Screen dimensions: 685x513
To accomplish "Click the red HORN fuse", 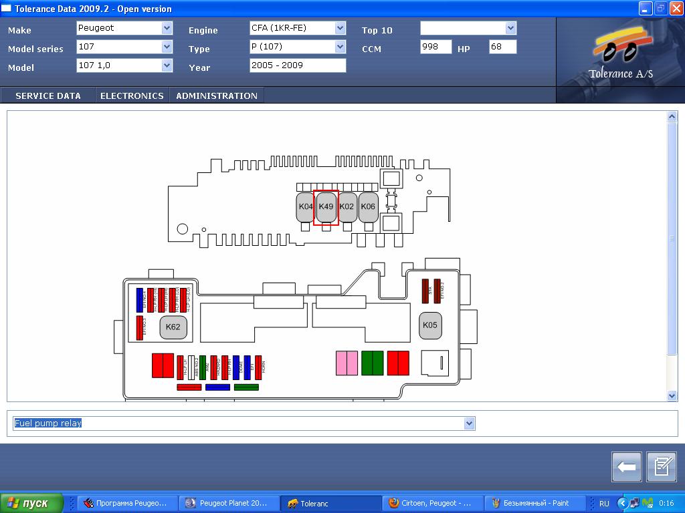I will 258,368.
